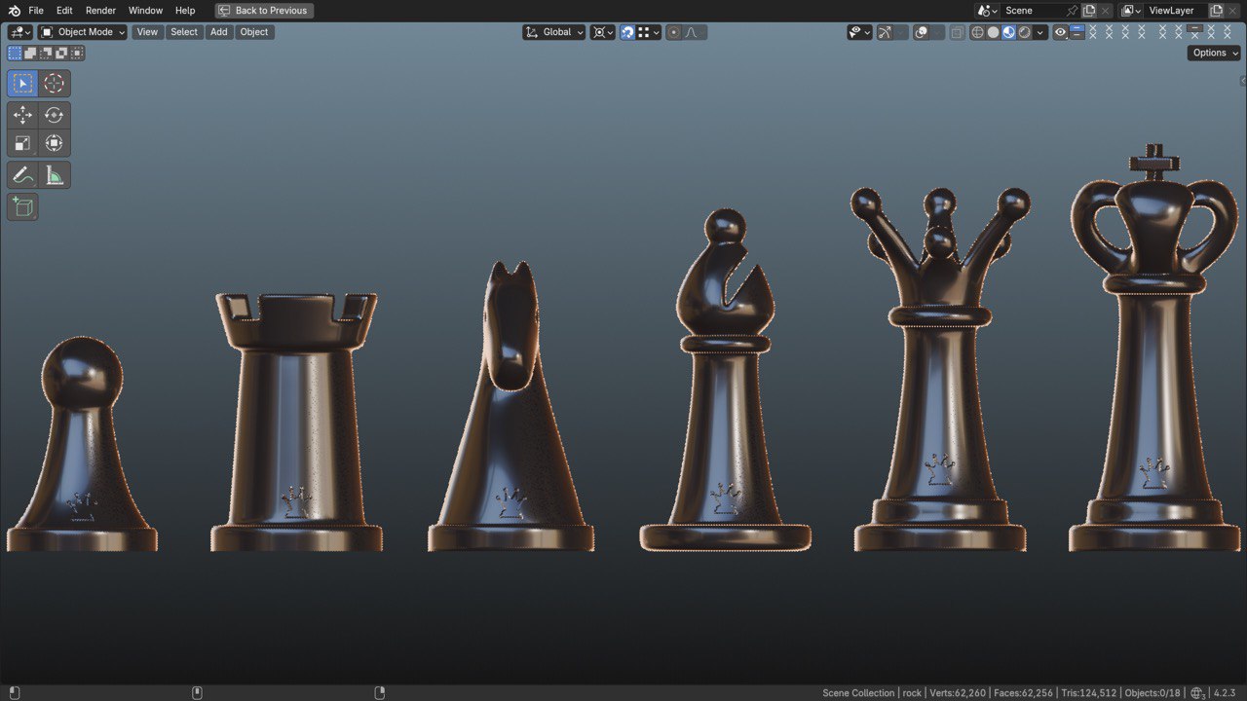This screenshot has width=1247, height=701.
Task: Open the File menu
Action: pyautogui.click(x=36, y=11)
